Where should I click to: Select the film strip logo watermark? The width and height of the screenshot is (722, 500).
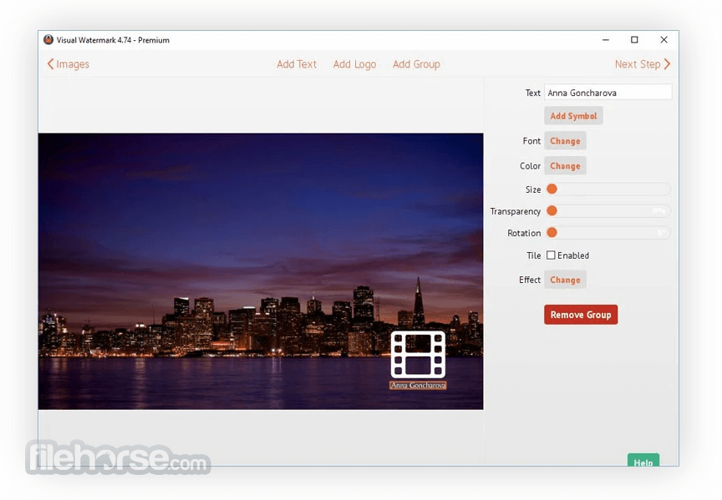tap(418, 355)
